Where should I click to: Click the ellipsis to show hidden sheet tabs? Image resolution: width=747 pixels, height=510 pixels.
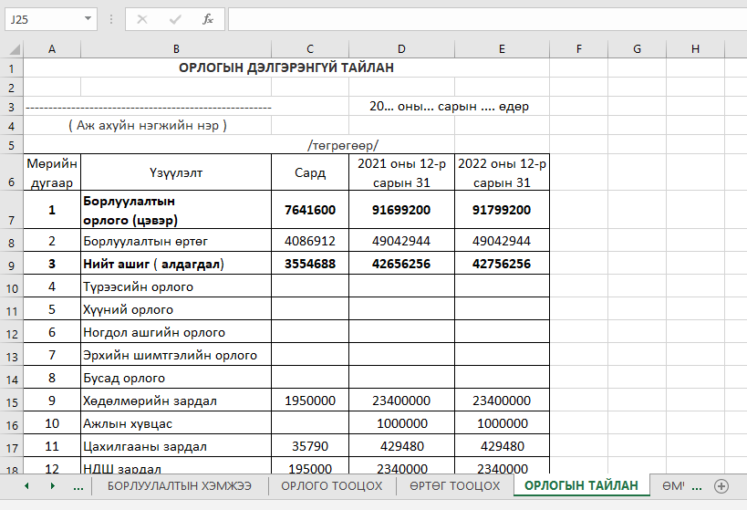pos(78,485)
